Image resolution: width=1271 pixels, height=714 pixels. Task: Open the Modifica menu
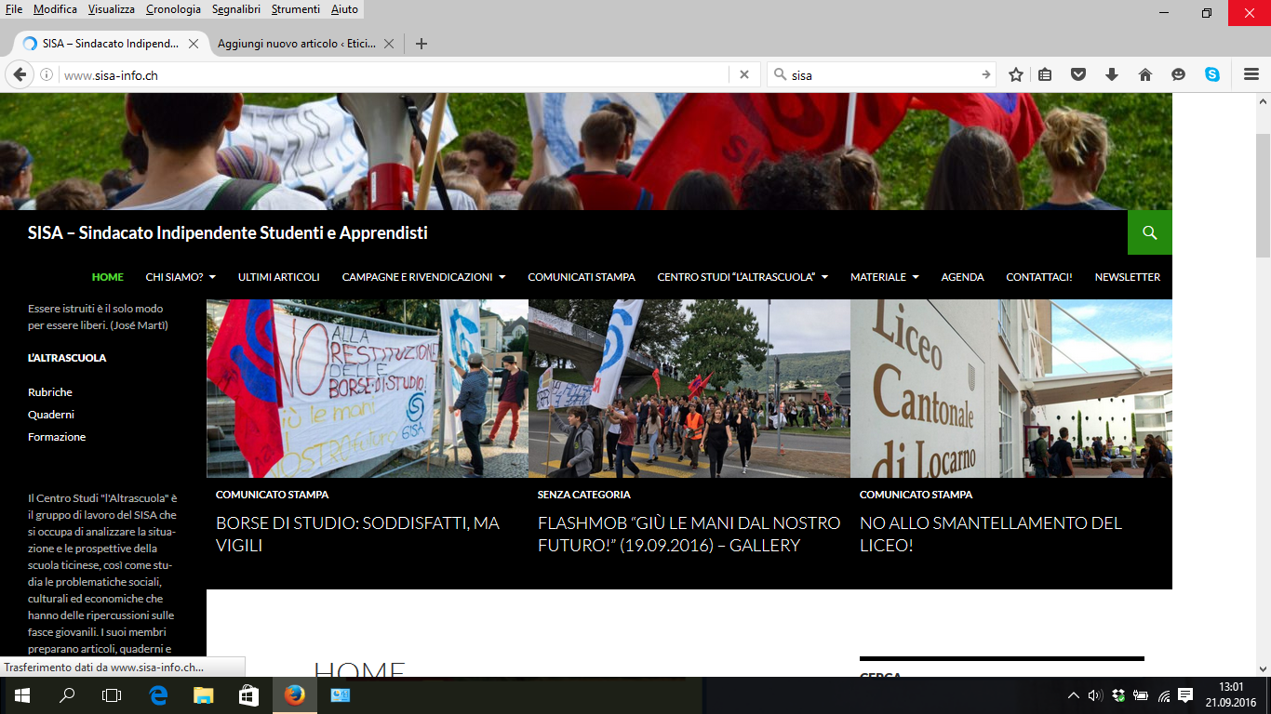55,9
